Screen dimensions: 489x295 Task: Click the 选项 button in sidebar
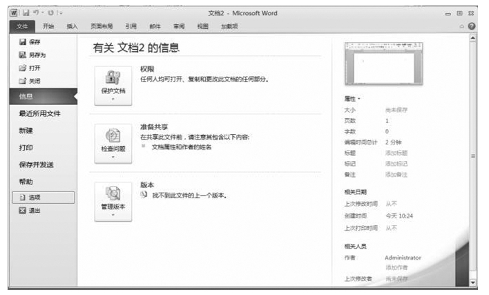[x=44, y=198]
